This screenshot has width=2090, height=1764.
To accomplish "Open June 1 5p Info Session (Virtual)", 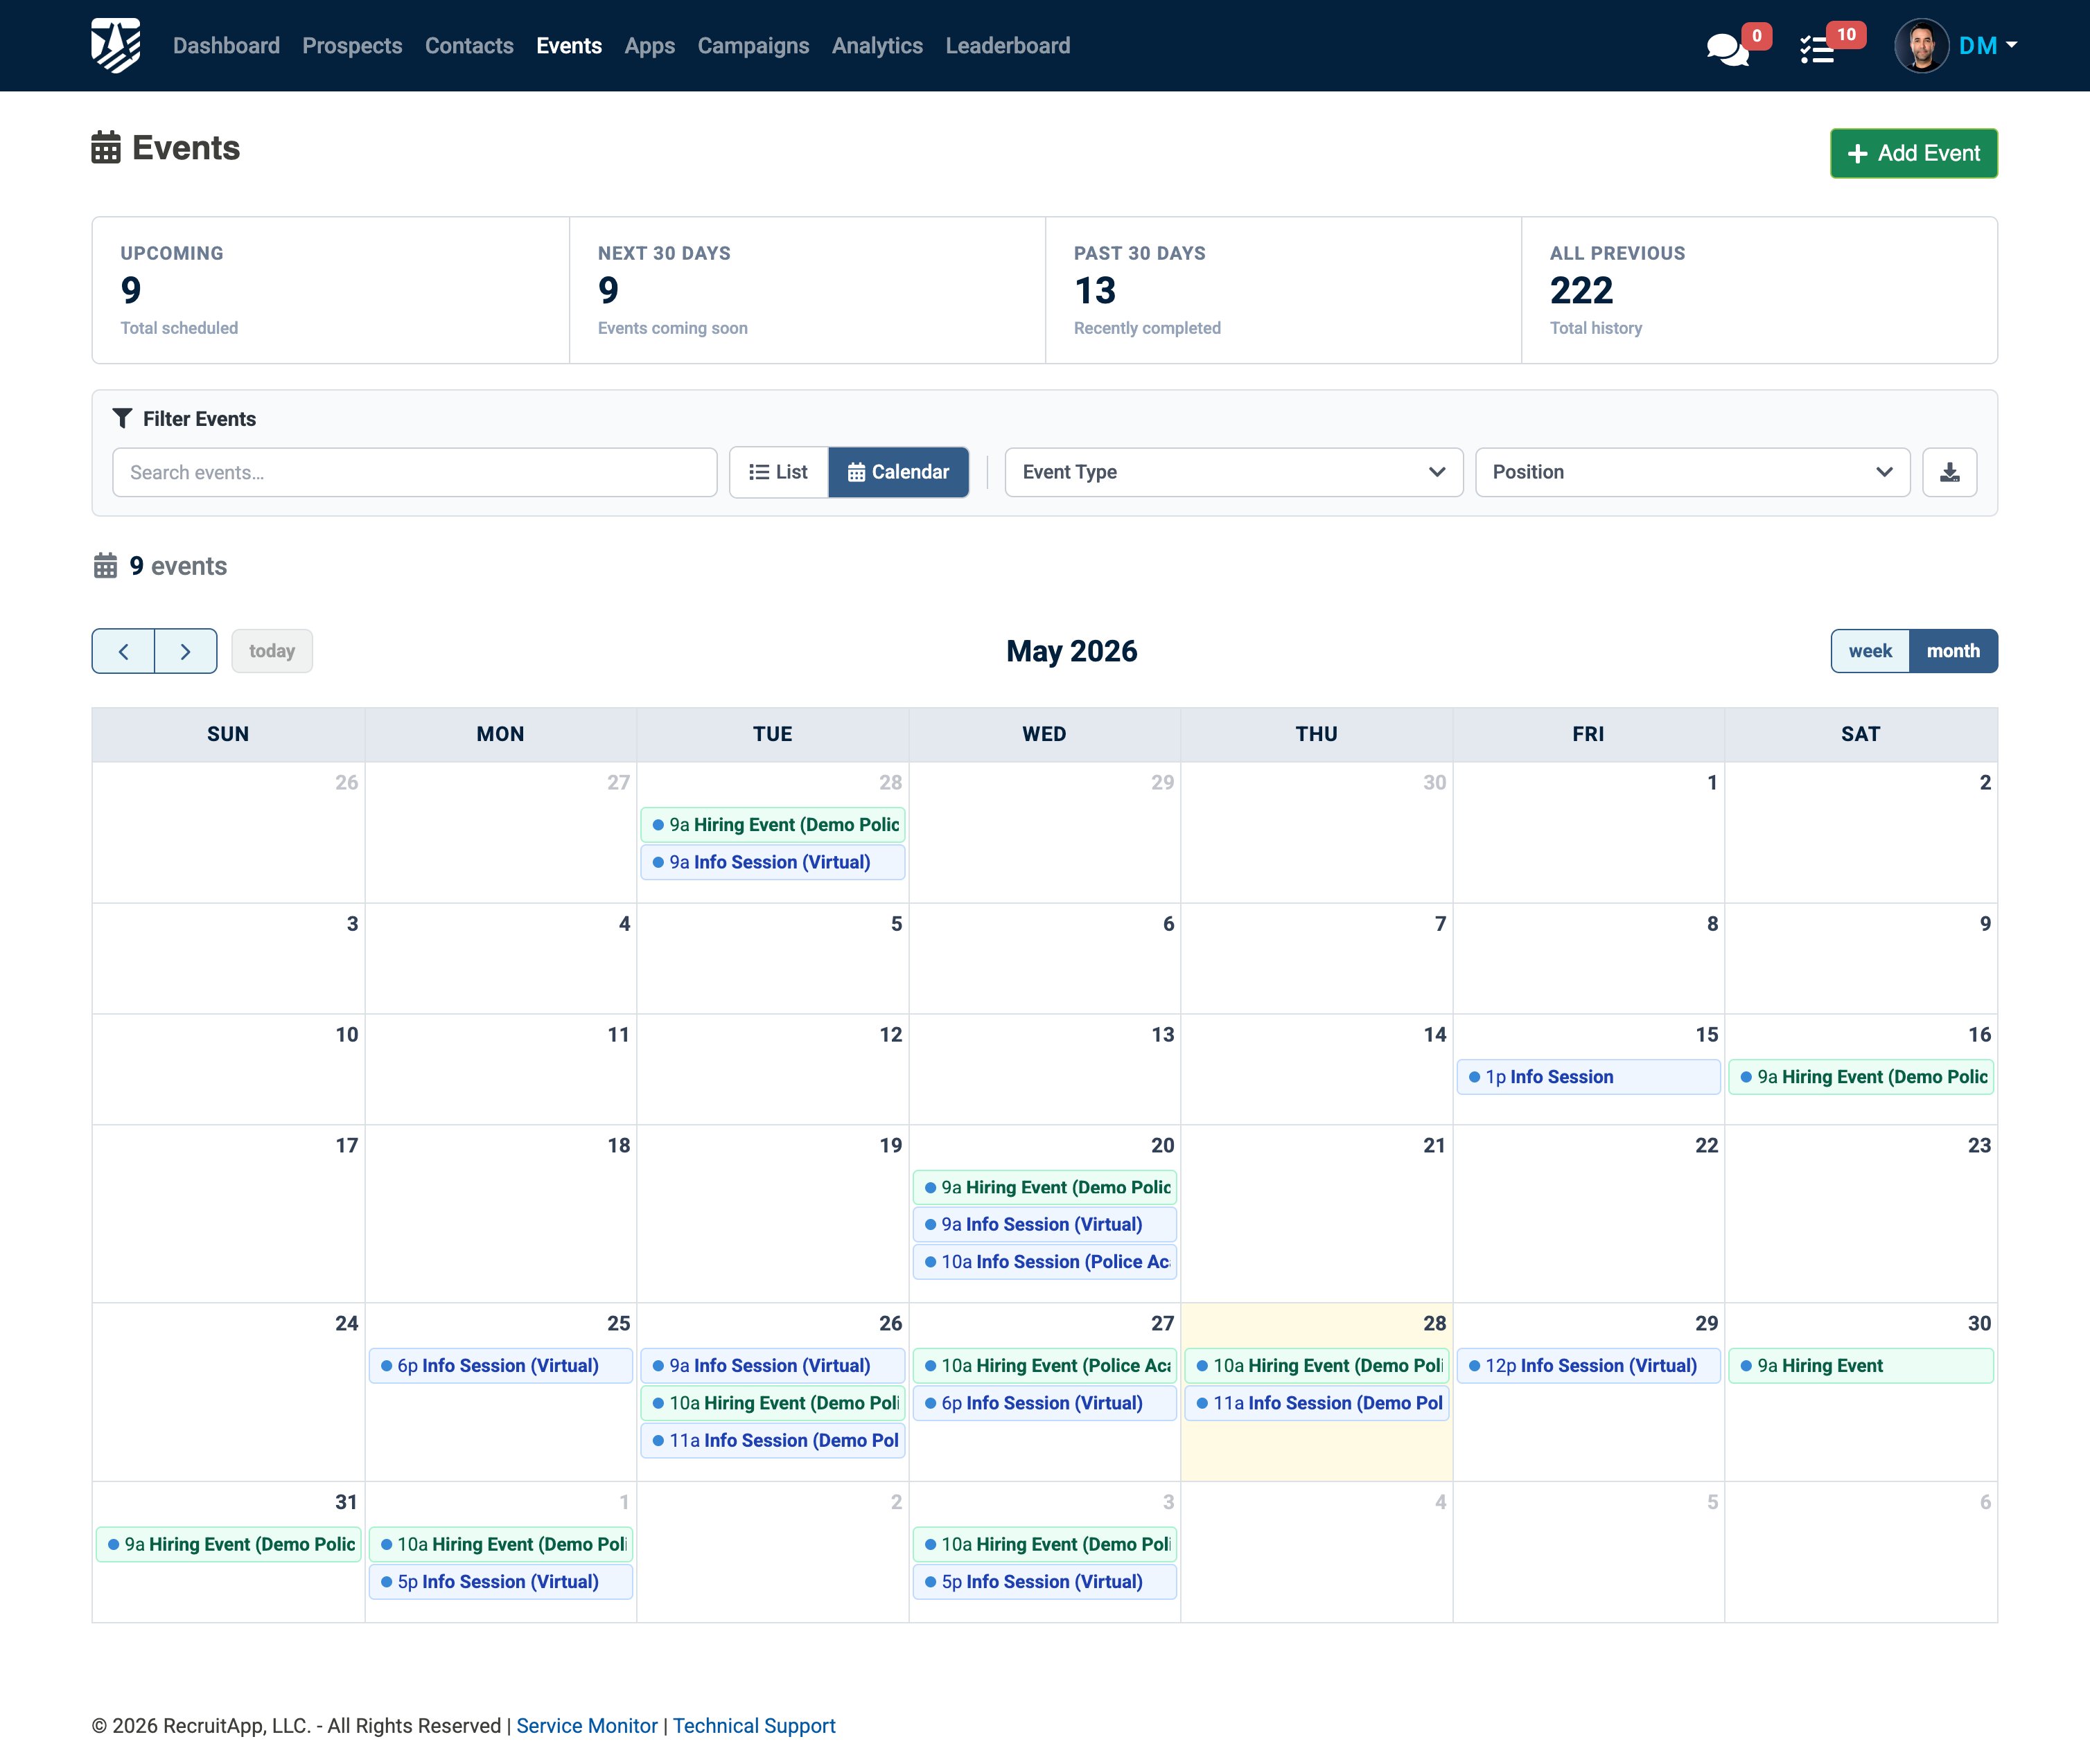I will pyautogui.click(x=500, y=1582).
